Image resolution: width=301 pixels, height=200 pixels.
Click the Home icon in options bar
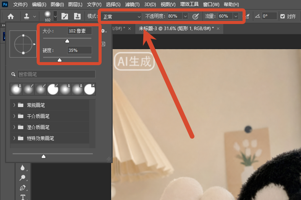pyautogui.click(x=11, y=17)
